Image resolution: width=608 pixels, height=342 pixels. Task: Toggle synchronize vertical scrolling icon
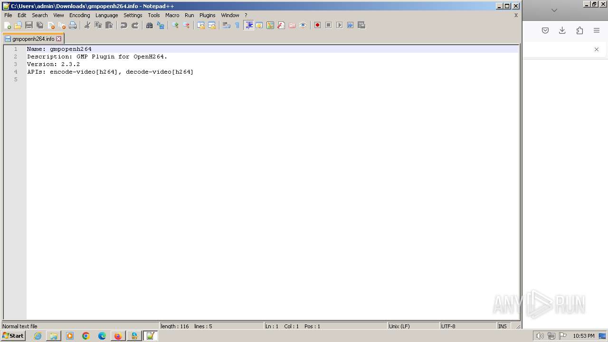[x=201, y=25]
